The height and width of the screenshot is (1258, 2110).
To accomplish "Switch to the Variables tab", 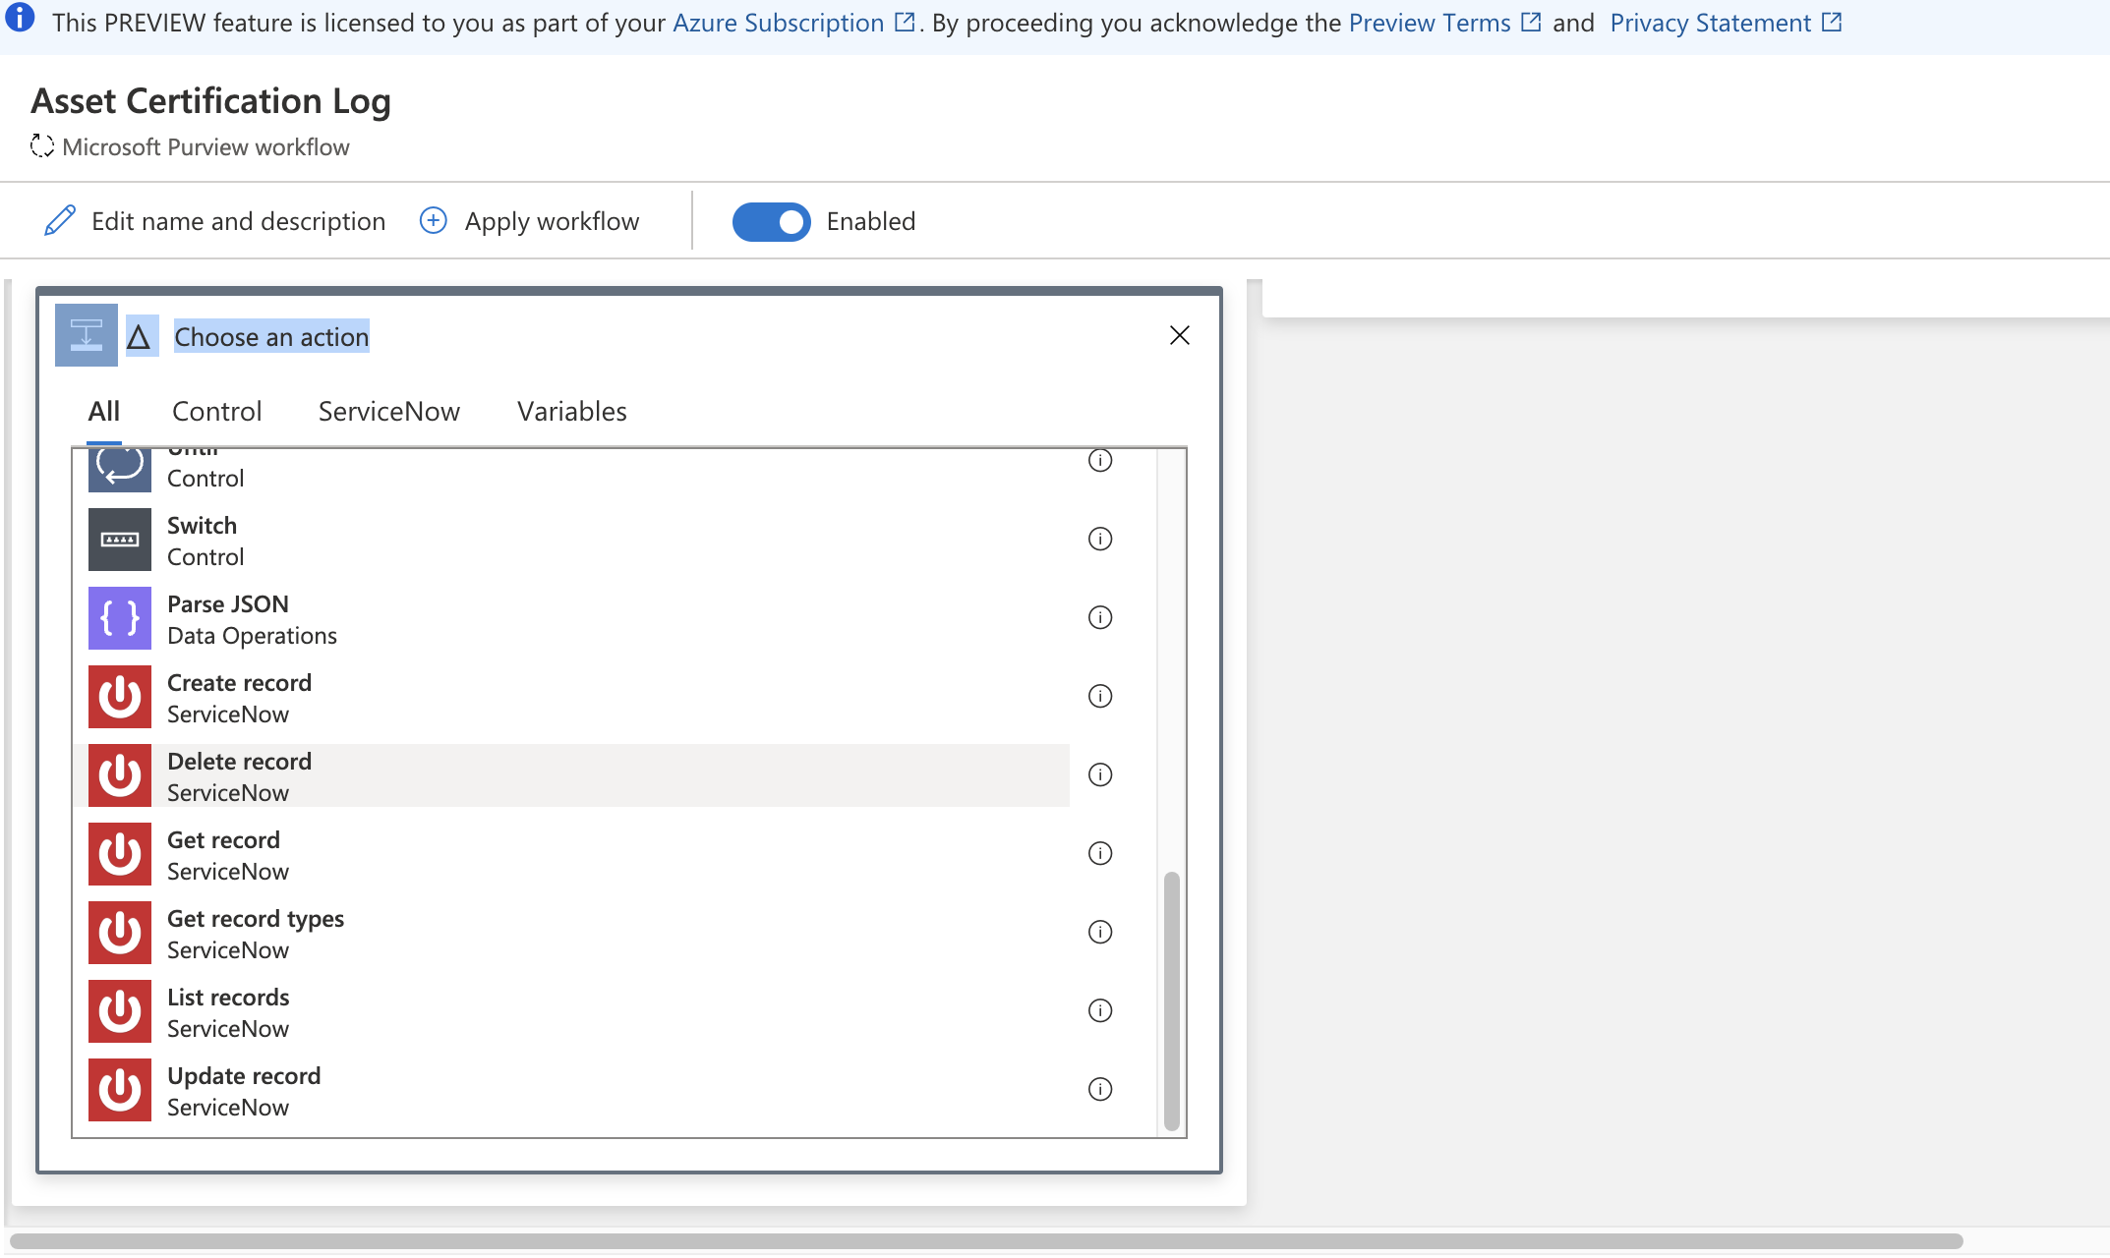I will (x=571, y=411).
